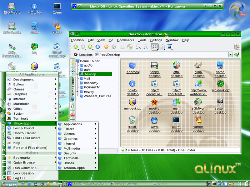Viewport: 250px width, 187px height.
Task: Click in the /root/Desktop location field
Action: point(161,54)
